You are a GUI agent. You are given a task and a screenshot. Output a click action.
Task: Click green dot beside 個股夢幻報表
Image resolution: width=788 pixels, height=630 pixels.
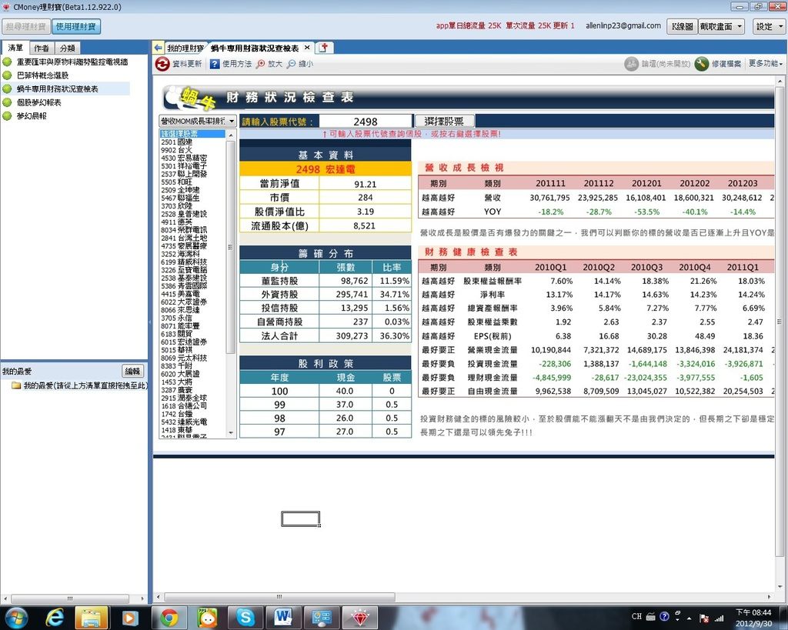pyautogui.click(x=7, y=102)
